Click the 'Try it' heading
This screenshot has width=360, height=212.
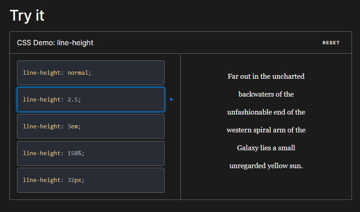pyautogui.click(x=27, y=16)
